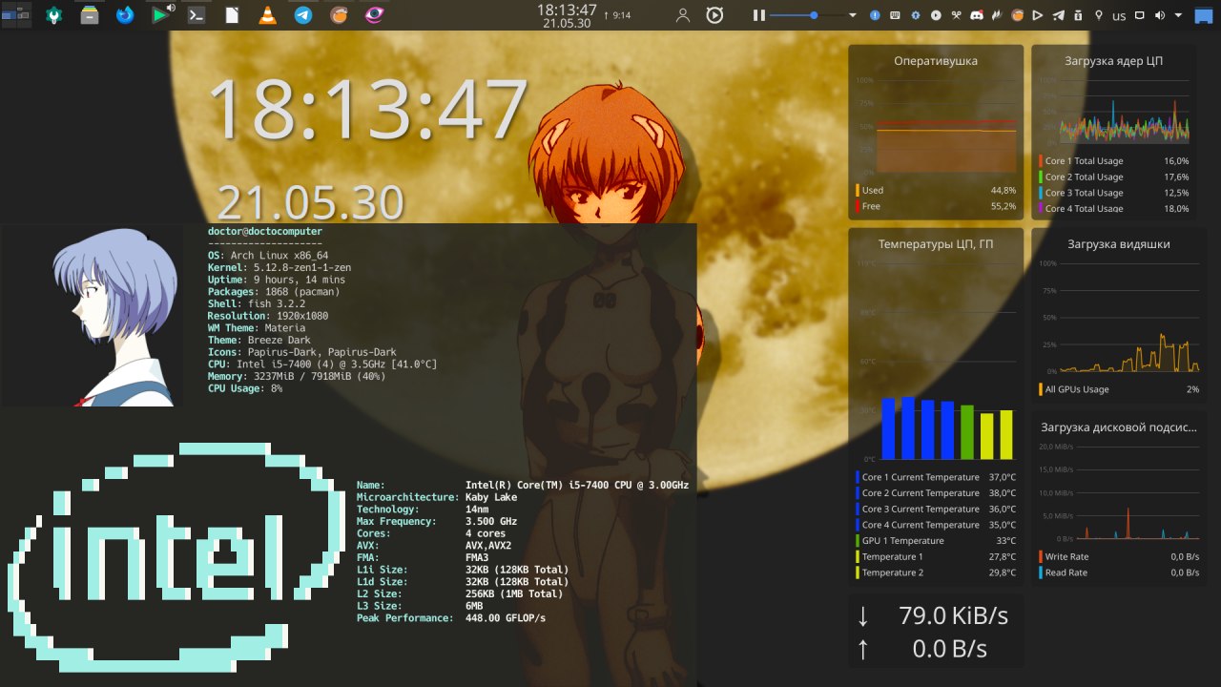Adjust the media player seek slider
Viewport: 1221px width, 687px height.
[x=807, y=15]
